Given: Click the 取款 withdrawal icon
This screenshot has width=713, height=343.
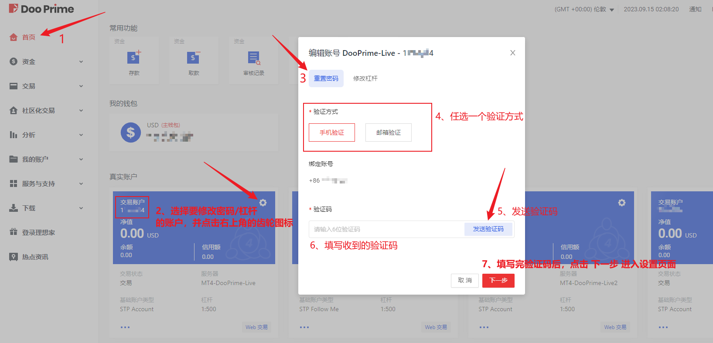Looking at the screenshot, I should click(194, 57).
